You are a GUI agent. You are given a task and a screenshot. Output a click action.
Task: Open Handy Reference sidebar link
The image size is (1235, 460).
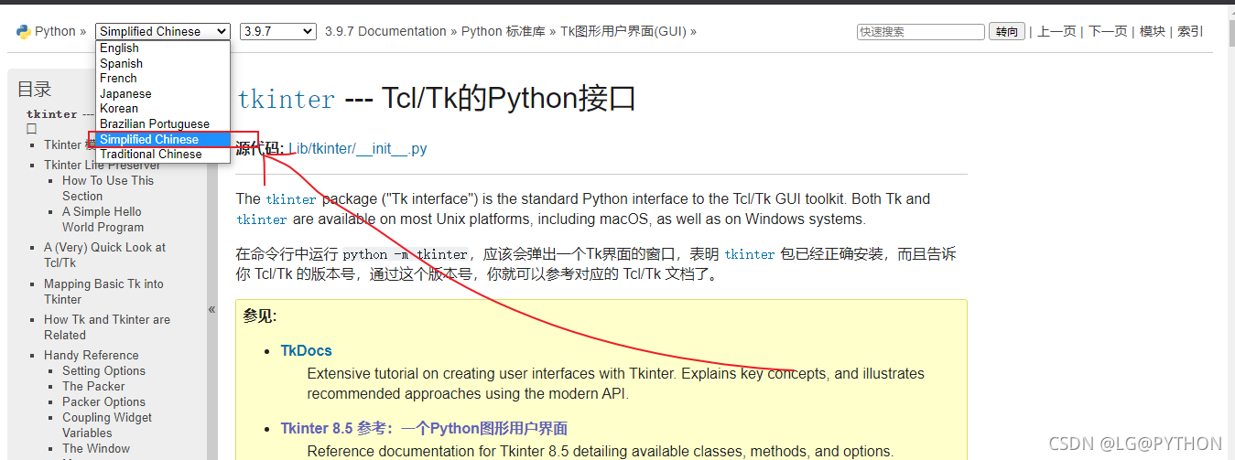[92, 355]
